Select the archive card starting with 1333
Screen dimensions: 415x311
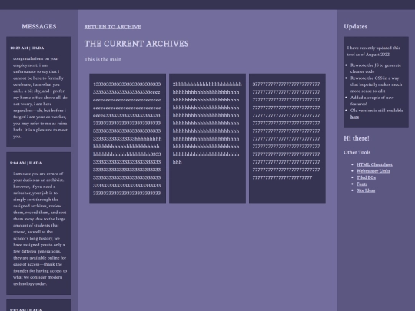pos(128,138)
